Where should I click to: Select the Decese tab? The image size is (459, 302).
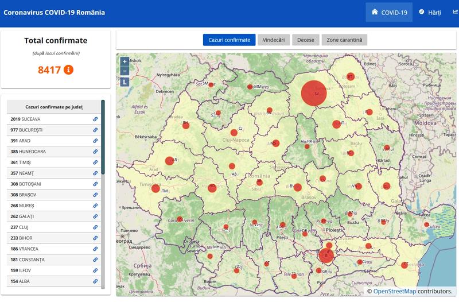(x=305, y=40)
